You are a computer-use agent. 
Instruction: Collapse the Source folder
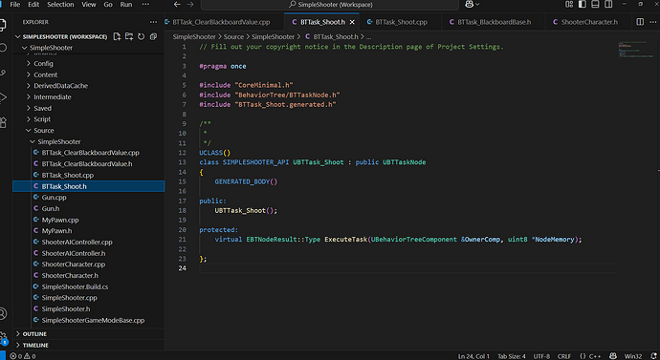click(x=44, y=131)
